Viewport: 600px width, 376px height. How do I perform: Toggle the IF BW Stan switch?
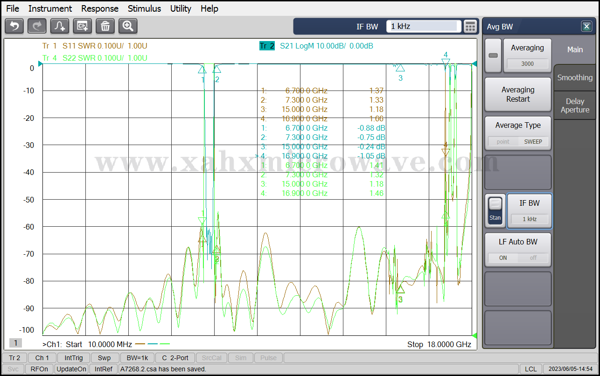[x=495, y=211]
